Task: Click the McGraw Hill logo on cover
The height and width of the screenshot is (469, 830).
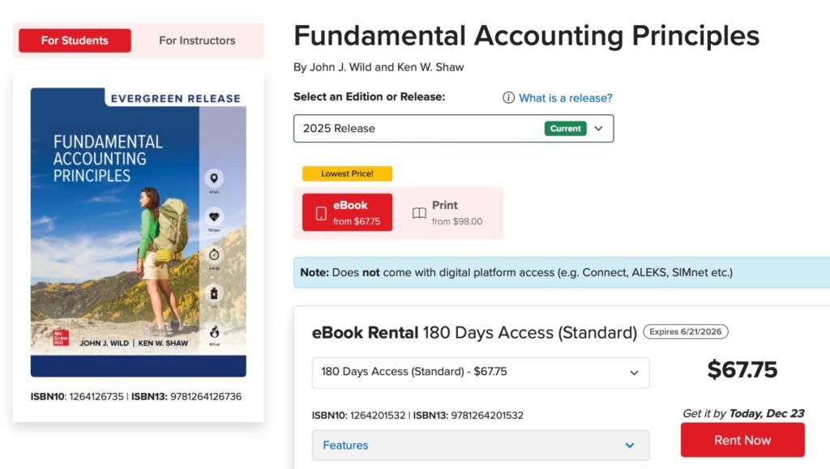Action: point(60,337)
